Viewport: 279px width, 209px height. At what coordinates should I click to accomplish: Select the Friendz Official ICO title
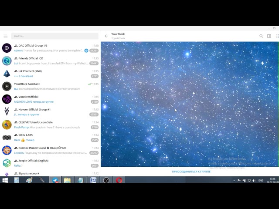click(31, 58)
